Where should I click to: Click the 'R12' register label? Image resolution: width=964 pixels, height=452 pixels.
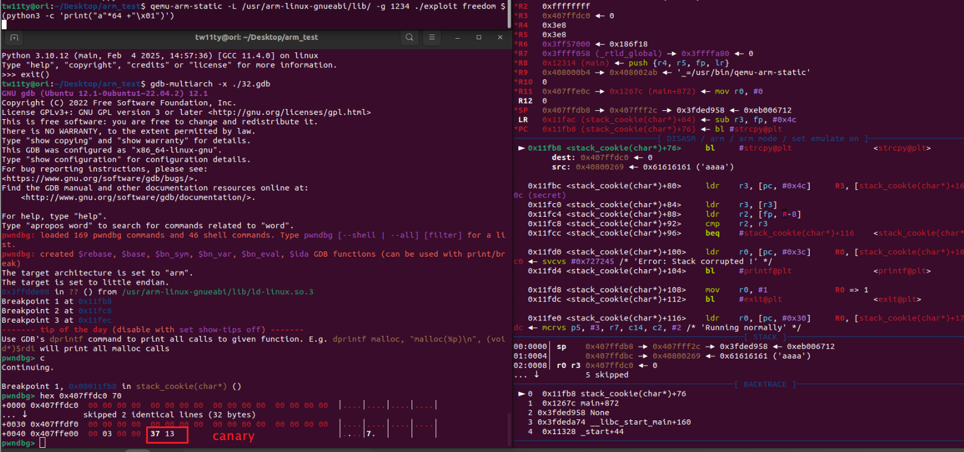pos(526,101)
